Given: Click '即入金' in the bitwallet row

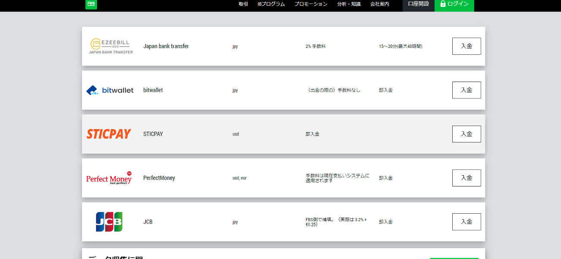Looking at the screenshot, I should click(386, 90).
